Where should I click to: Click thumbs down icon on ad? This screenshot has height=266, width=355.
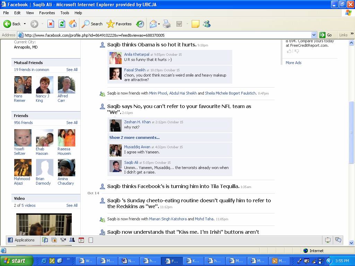coord(297,51)
